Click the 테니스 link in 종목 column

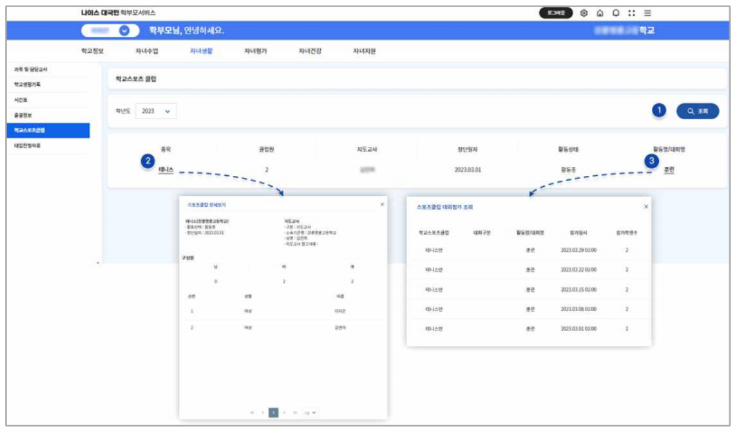[166, 170]
